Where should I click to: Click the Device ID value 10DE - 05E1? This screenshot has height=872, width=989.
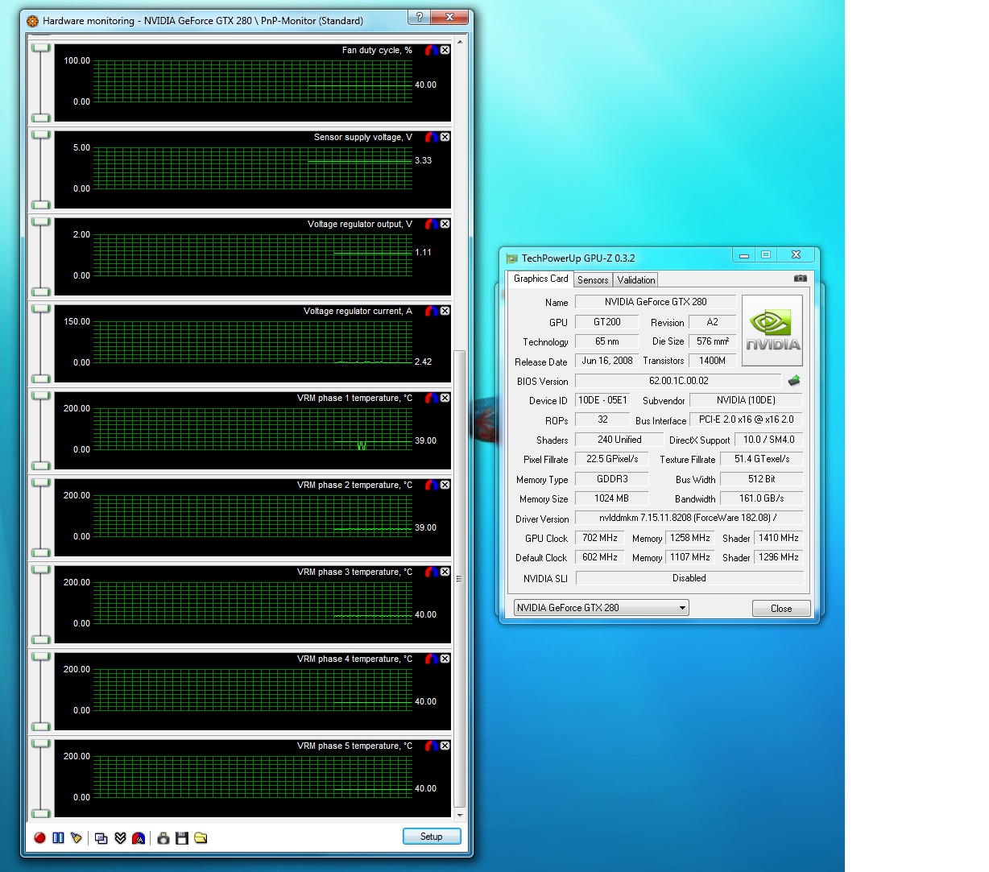coord(602,400)
